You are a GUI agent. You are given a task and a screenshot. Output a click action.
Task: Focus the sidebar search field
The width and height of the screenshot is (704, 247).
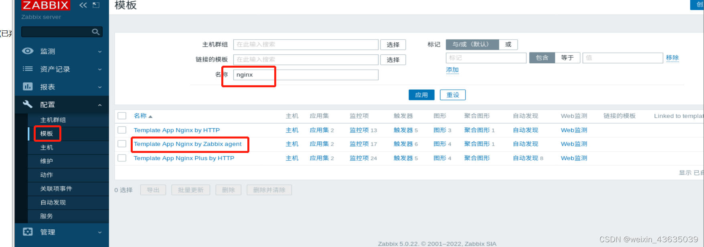(62, 32)
